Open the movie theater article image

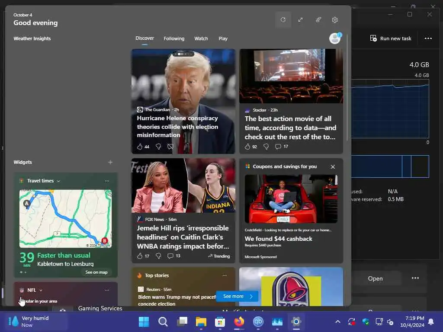[291, 76]
